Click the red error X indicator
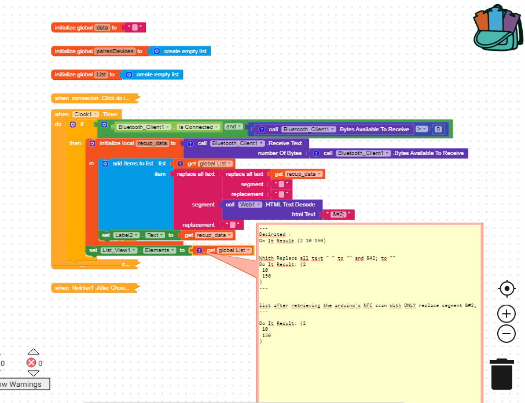The width and height of the screenshot is (525, 403). click(x=31, y=363)
